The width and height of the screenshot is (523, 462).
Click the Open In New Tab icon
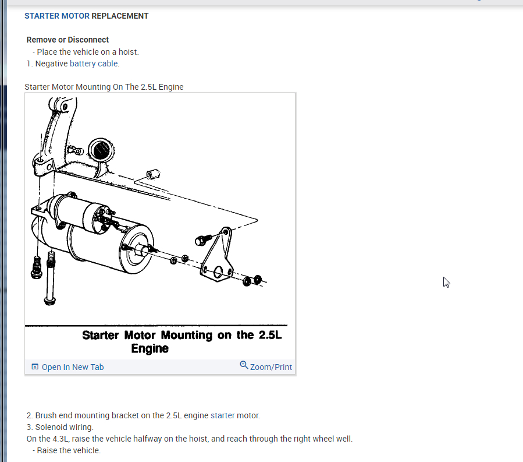[35, 367]
